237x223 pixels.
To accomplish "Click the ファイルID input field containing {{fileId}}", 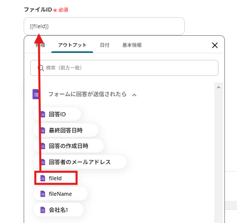I will click(104, 26).
